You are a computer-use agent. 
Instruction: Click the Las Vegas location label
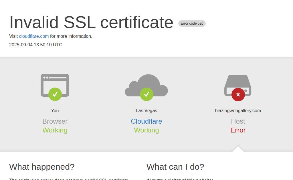(146, 111)
